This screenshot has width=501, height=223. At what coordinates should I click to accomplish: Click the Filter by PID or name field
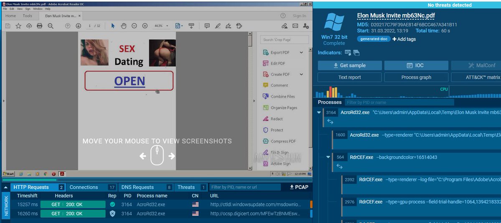(400, 102)
